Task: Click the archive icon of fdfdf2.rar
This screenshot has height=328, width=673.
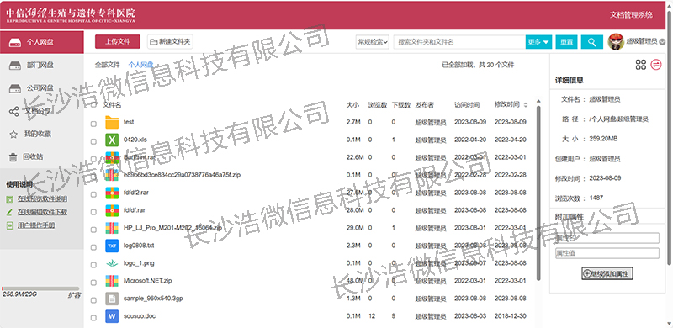Action: [x=112, y=193]
